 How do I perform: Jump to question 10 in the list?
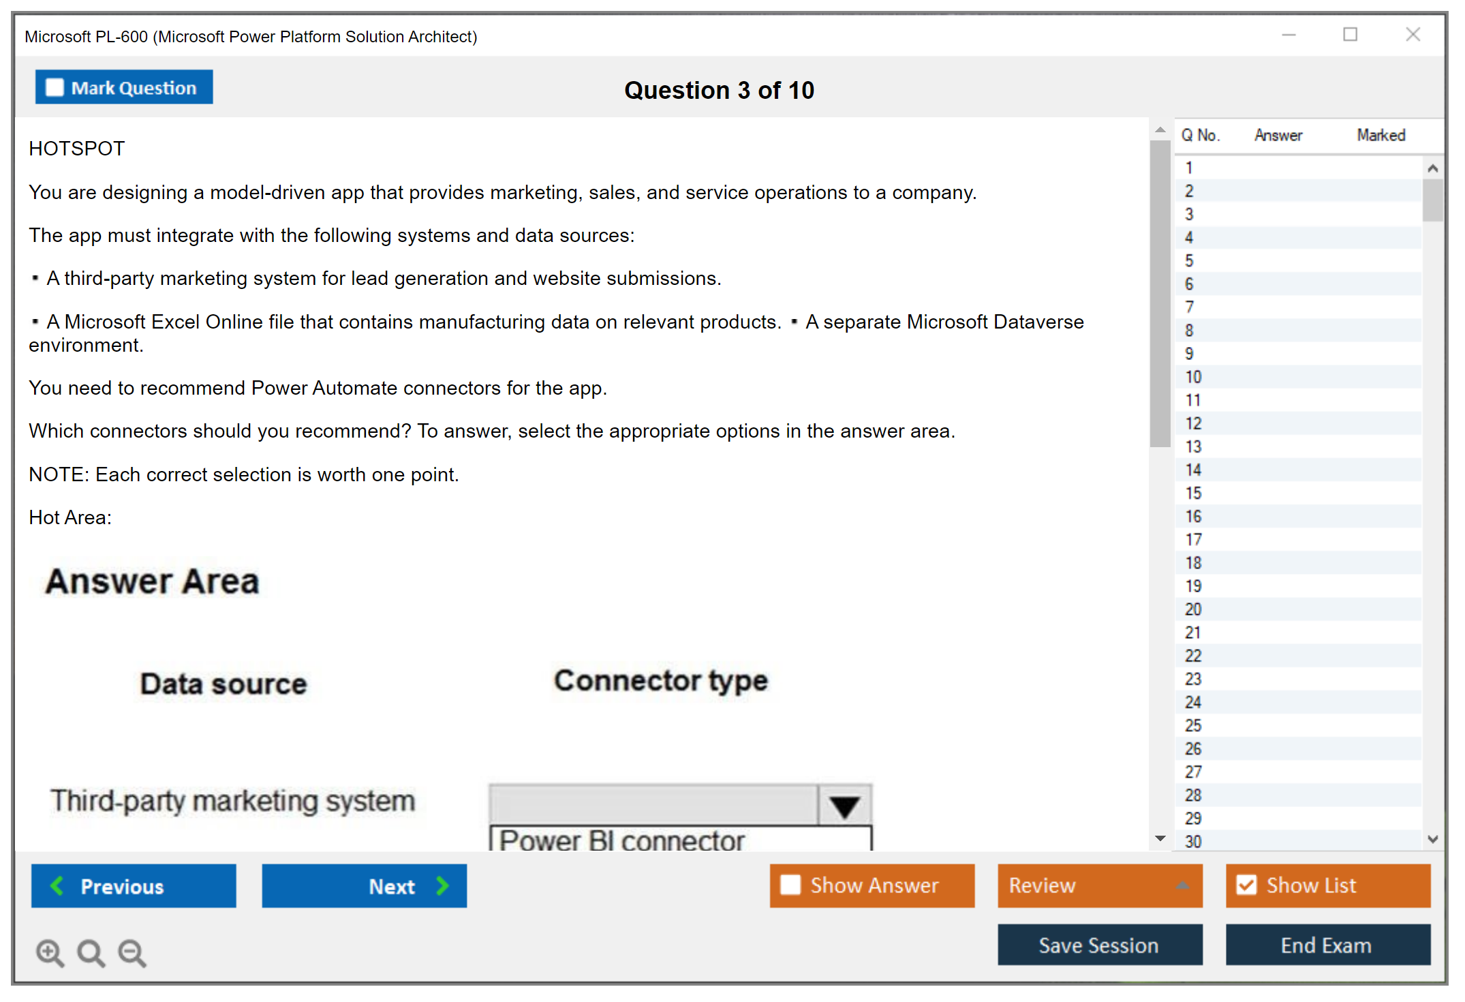click(x=1193, y=377)
